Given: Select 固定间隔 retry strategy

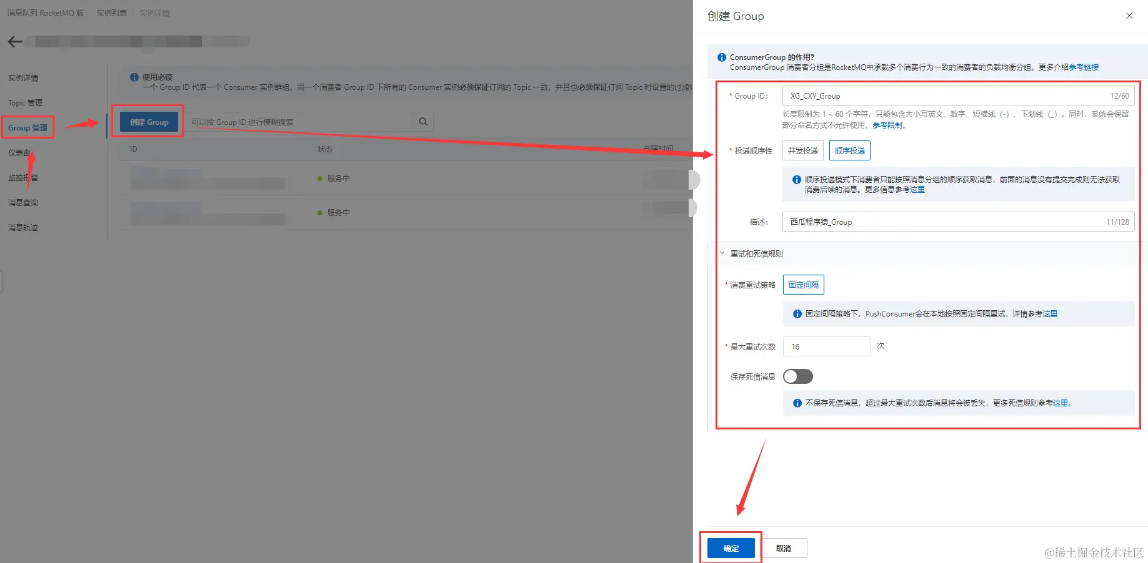Looking at the screenshot, I should pos(804,285).
